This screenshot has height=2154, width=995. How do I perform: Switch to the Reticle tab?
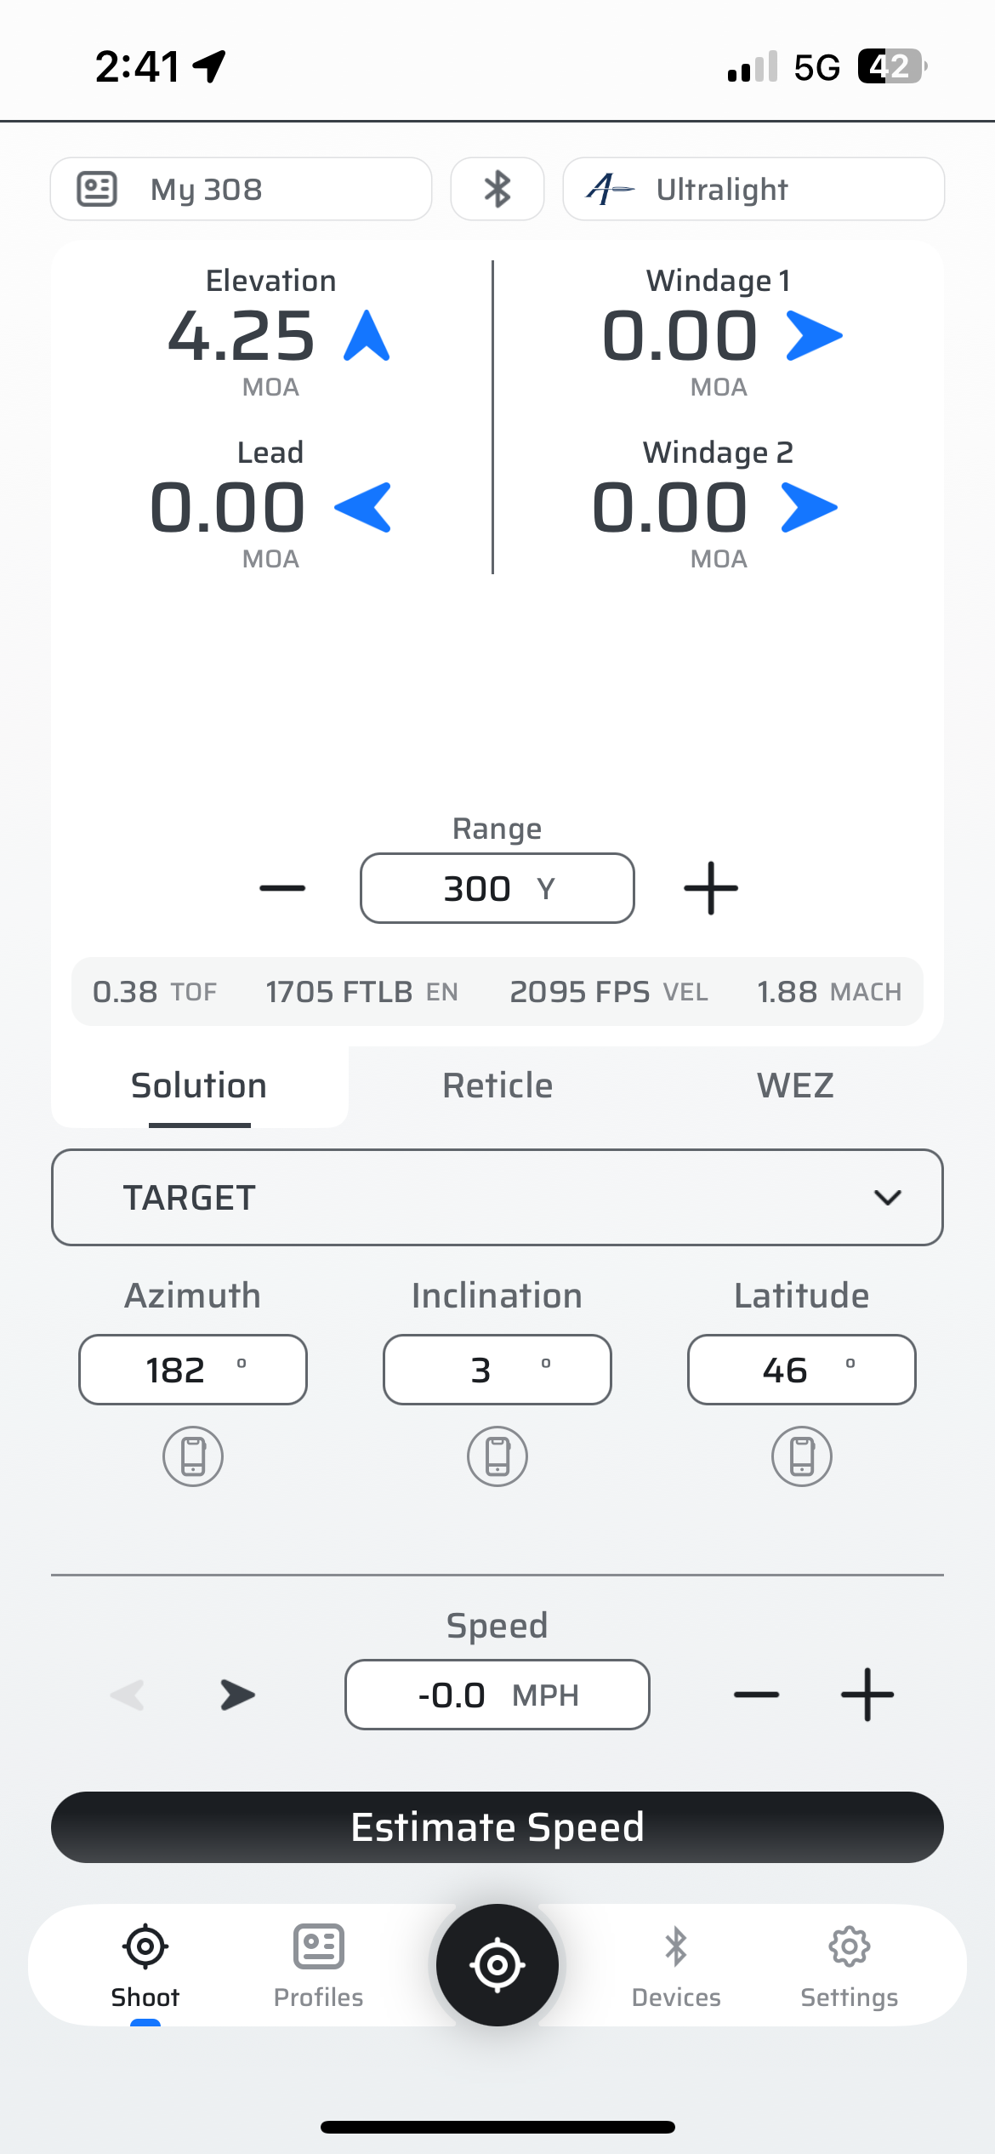tap(497, 1086)
